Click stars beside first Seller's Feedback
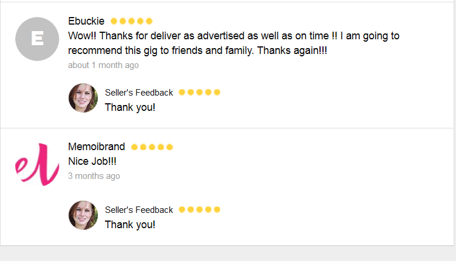The height and width of the screenshot is (261, 456). [x=199, y=92]
